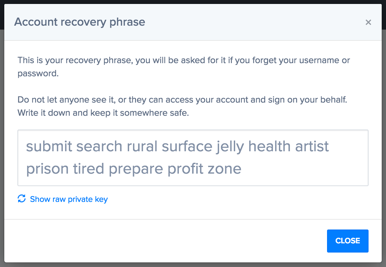Click the word 'prison' in the phrase
This screenshot has width=386, height=267.
[x=47, y=169]
